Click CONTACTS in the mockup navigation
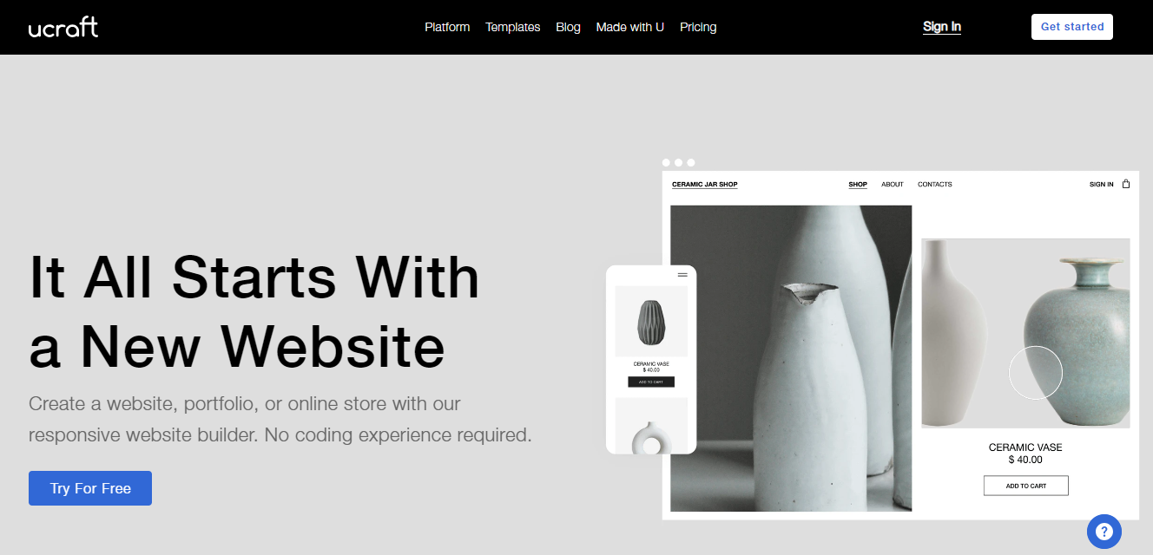1153x555 pixels. pyautogui.click(x=935, y=184)
